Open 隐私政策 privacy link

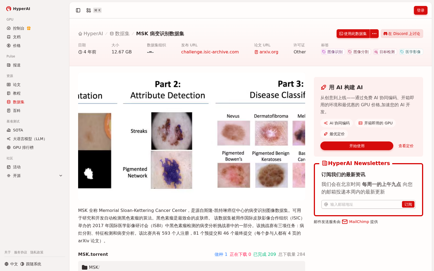(x=37, y=252)
